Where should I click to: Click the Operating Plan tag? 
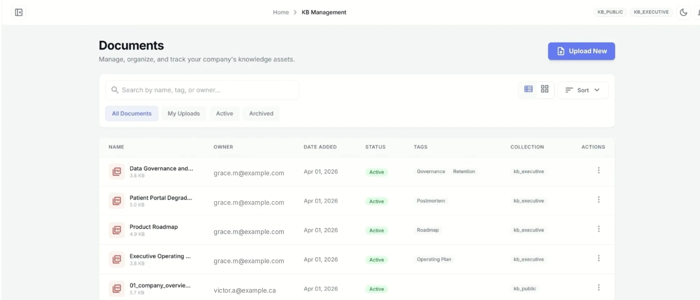click(x=434, y=259)
